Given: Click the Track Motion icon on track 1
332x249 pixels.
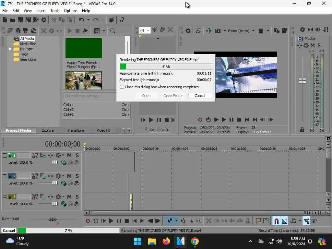Looking at the screenshot, I should coord(51,155).
